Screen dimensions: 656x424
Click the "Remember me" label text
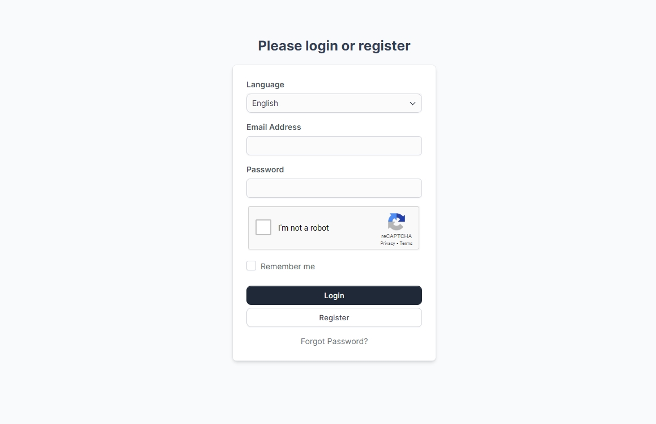(x=287, y=266)
